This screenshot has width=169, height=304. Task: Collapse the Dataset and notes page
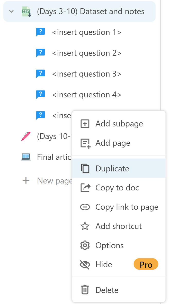(x=11, y=12)
